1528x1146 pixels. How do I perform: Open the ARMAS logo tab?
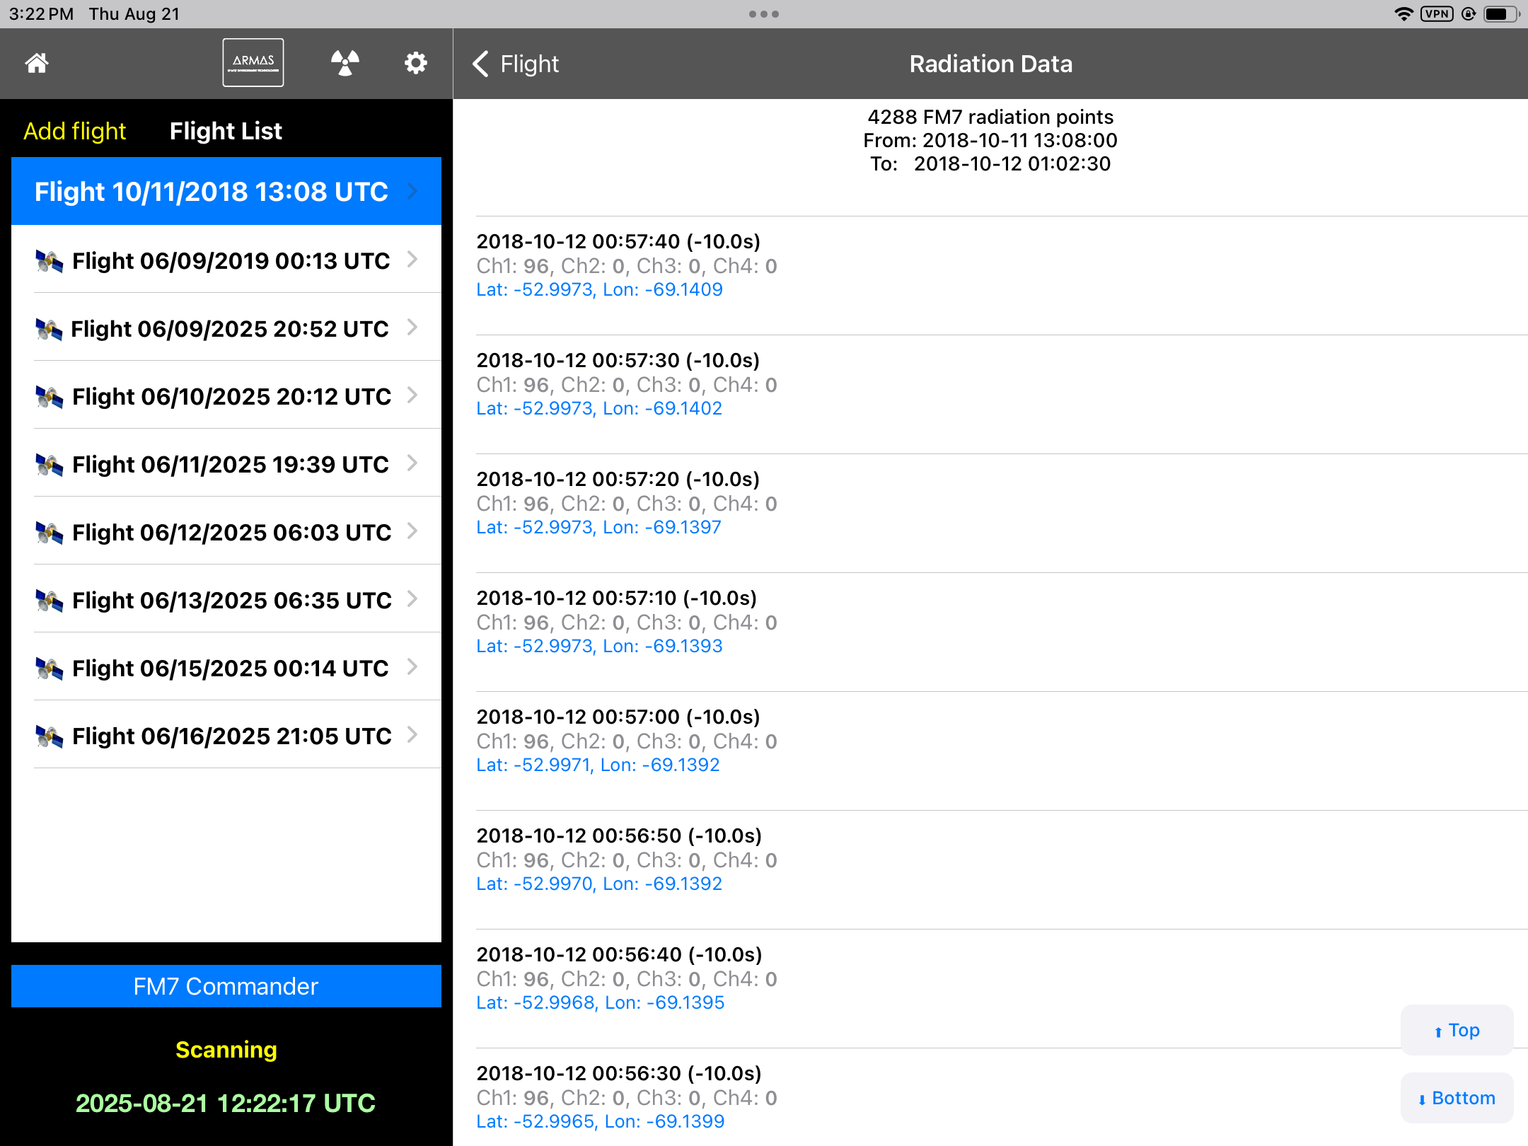(253, 63)
